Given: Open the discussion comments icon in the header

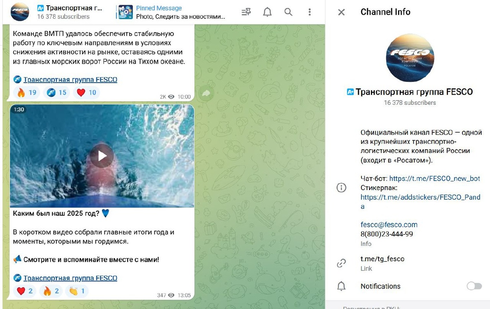Looking at the screenshot, I should click(x=246, y=12).
